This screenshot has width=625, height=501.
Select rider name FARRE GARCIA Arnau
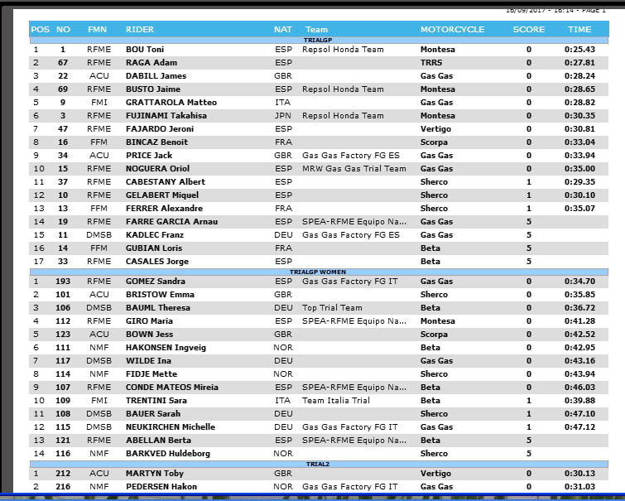pyautogui.click(x=172, y=222)
